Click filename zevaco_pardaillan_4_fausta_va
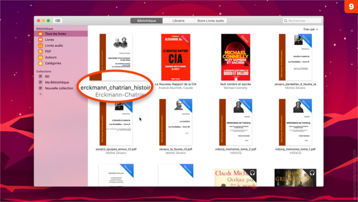The image size is (358, 202). [295, 84]
